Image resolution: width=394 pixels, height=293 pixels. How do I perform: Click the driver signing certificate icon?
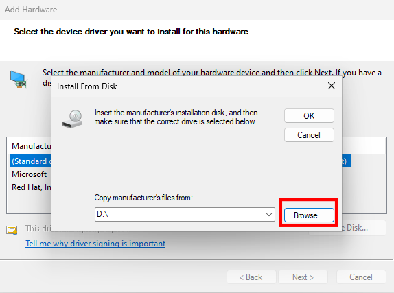pyautogui.click(x=12, y=230)
